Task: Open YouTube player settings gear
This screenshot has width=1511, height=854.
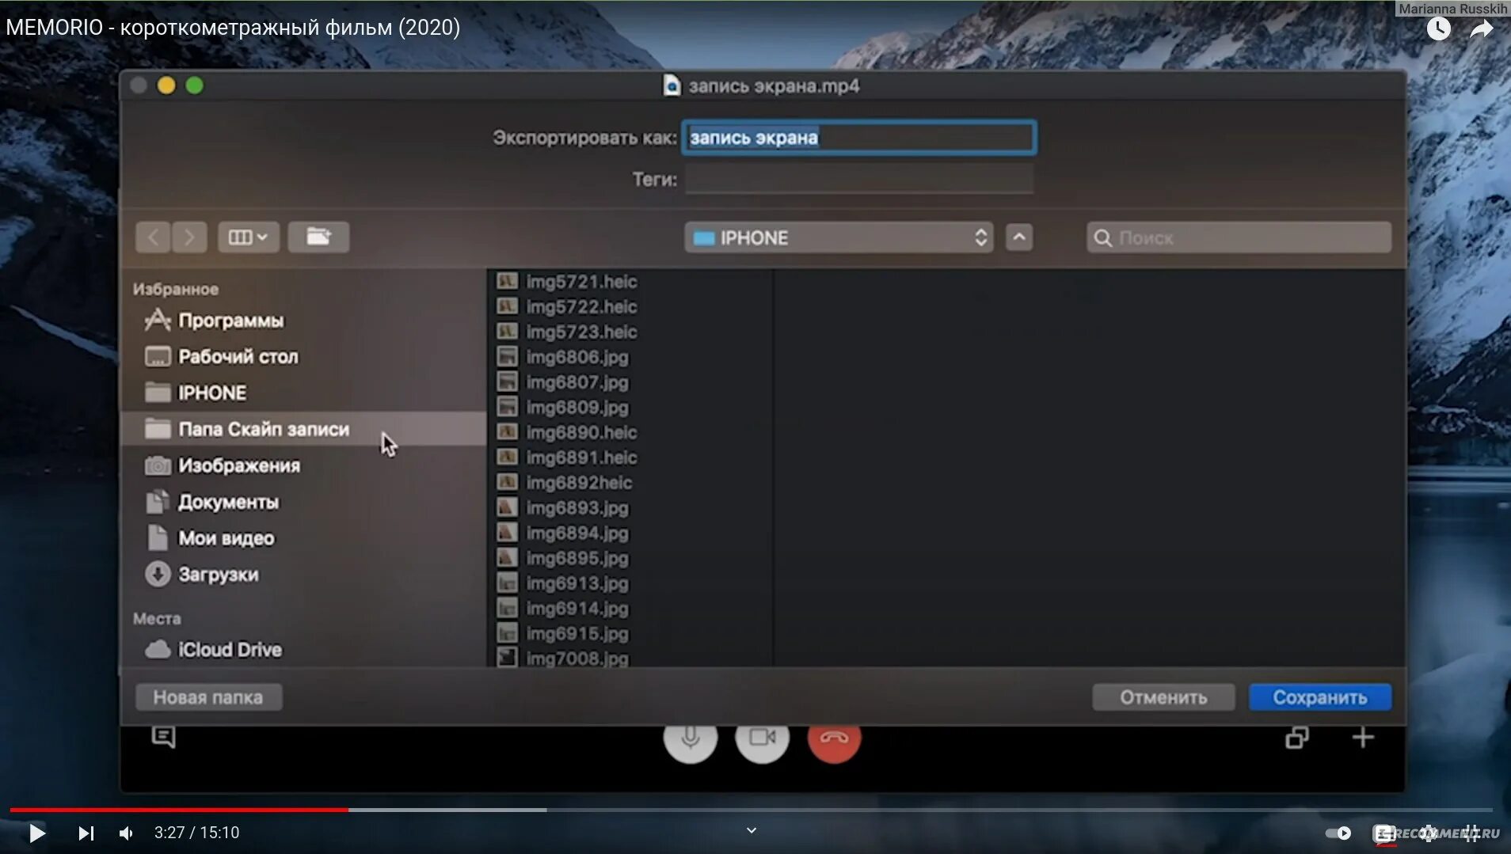Action: coord(1428,833)
